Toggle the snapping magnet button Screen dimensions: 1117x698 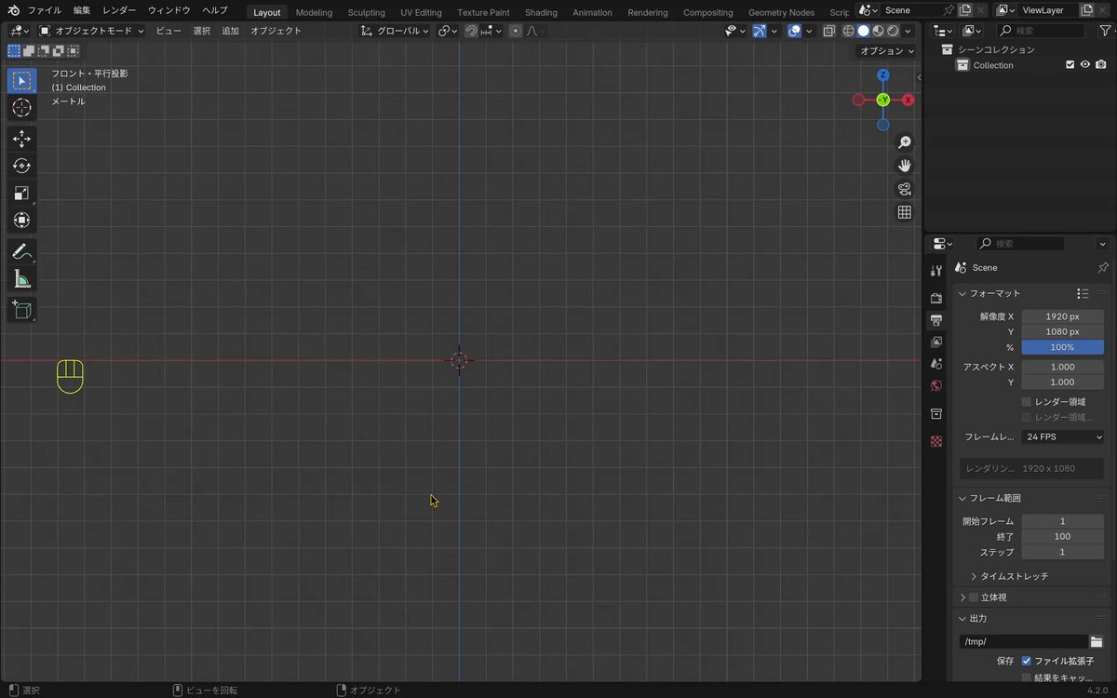point(471,31)
